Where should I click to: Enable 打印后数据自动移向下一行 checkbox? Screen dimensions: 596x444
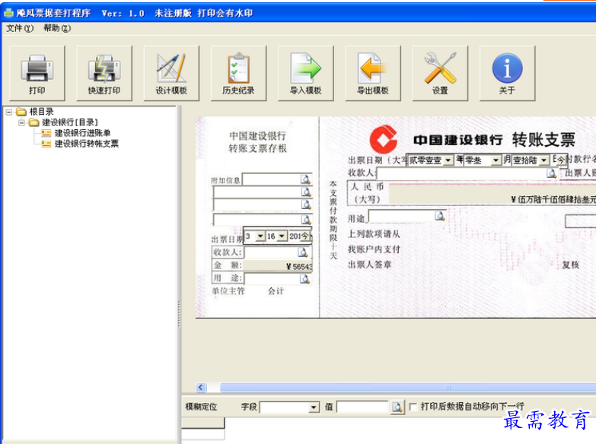413,407
